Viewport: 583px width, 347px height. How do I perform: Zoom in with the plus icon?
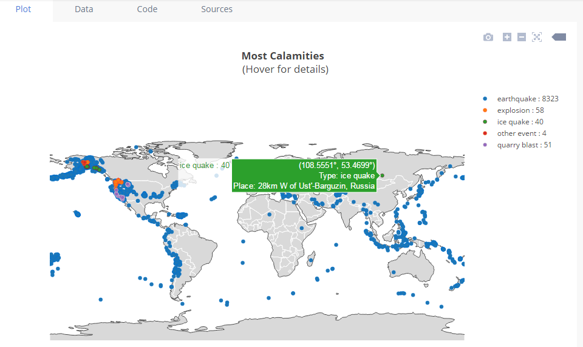coord(506,37)
